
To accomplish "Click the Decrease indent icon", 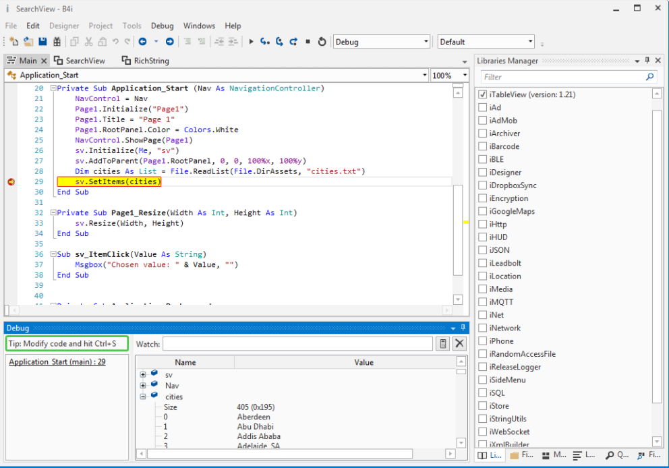I will point(219,41).
